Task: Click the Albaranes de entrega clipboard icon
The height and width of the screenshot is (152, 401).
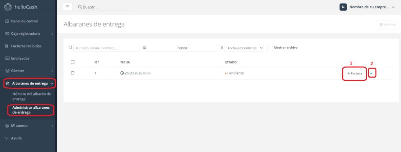Action: coord(7,83)
